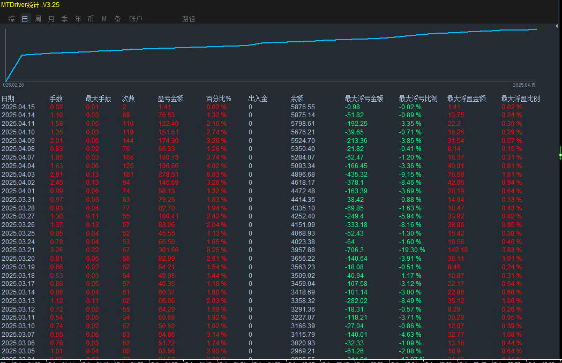Select the 2025.04.15 date row
562x363 pixels.
[x=18, y=107]
